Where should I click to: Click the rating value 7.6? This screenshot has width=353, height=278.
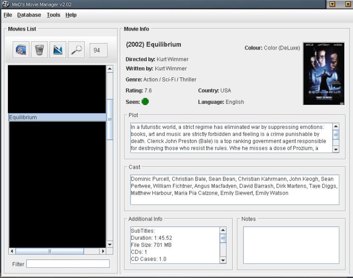[148, 91]
